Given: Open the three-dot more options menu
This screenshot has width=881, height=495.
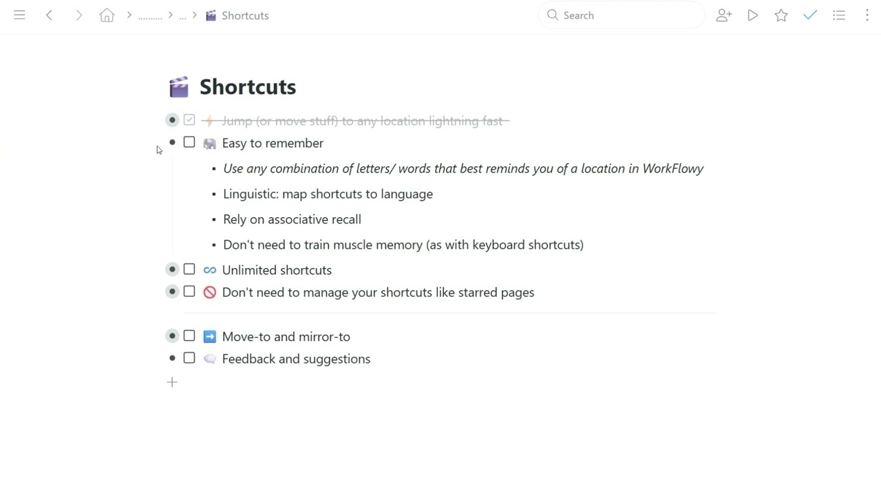Looking at the screenshot, I should click(x=867, y=15).
